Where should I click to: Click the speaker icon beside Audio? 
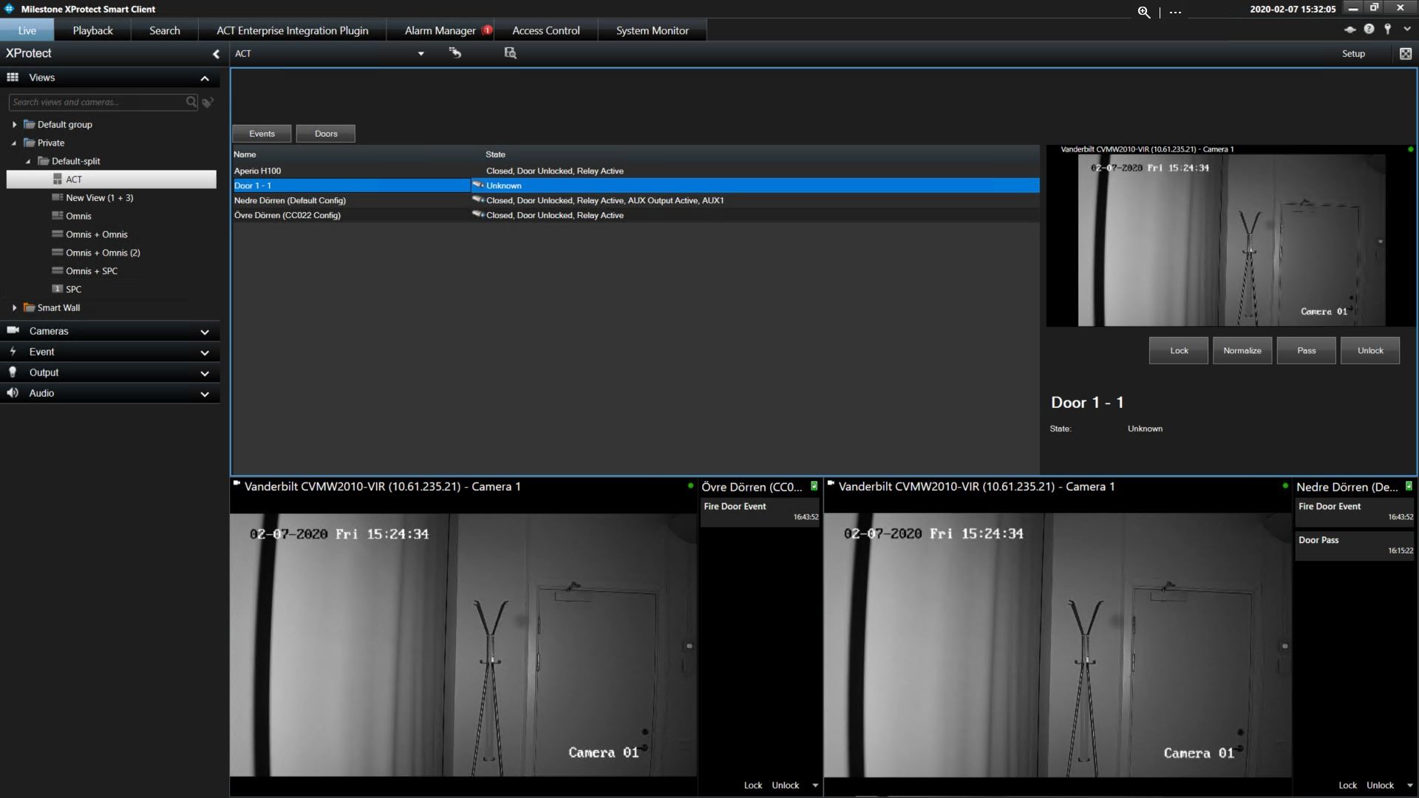tap(13, 392)
